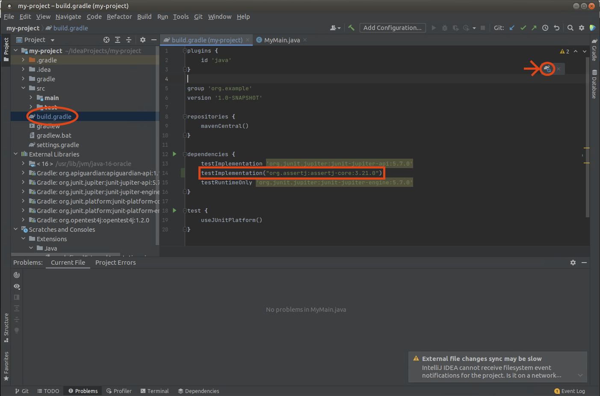This screenshot has height=396, width=600.
Task: Expand the .idea folder node
Action: [23, 69]
